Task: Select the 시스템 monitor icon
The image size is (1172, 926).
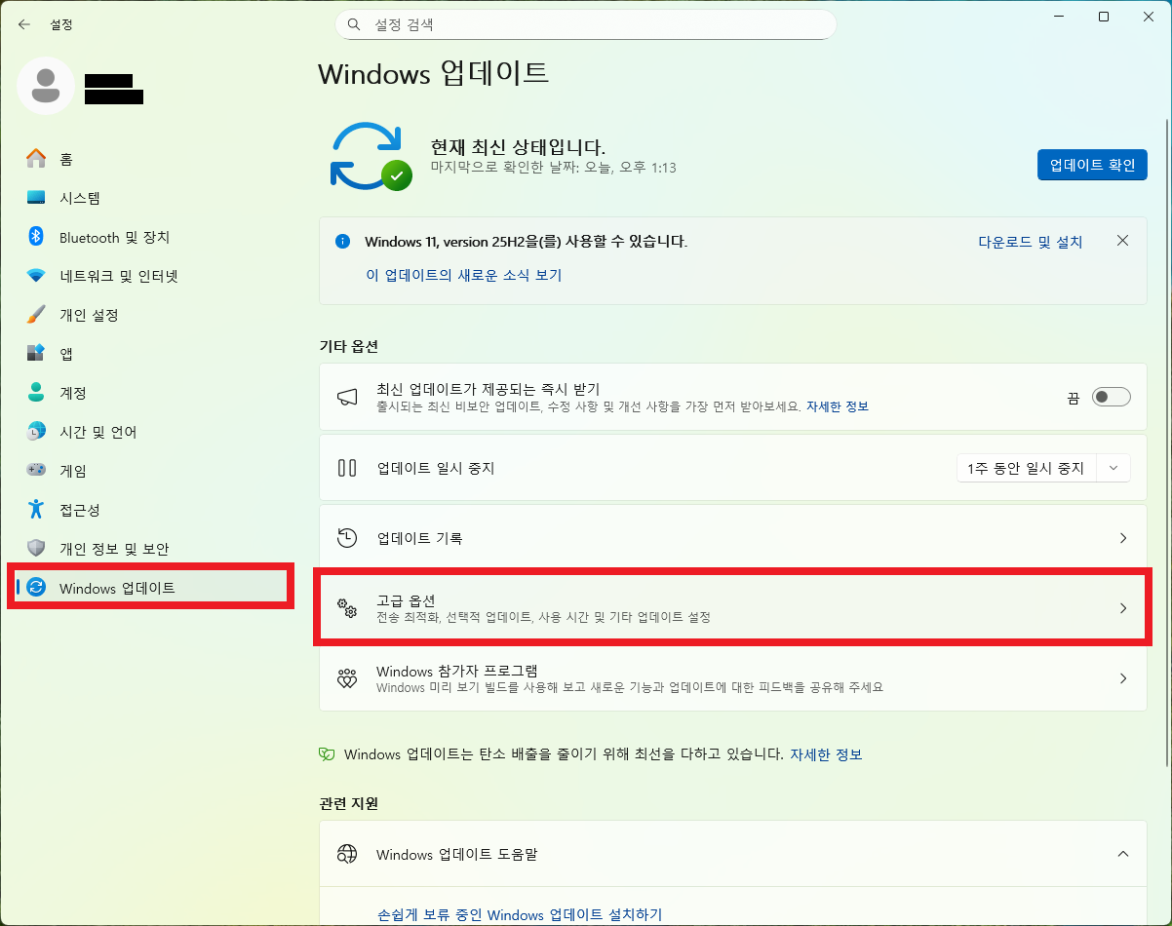Action: 36,198
